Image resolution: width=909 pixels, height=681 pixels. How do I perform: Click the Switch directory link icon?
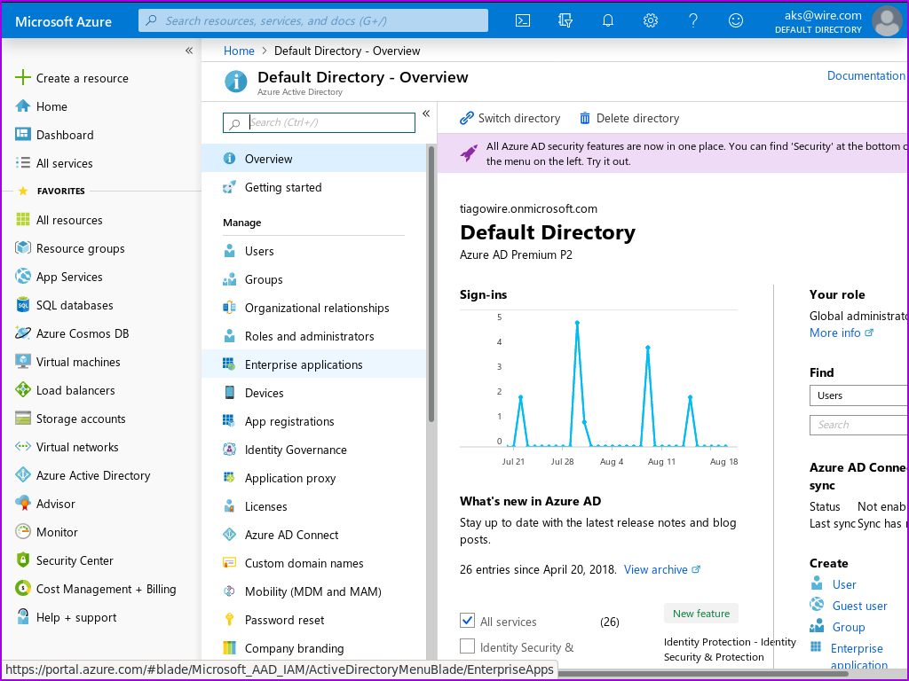466,118
